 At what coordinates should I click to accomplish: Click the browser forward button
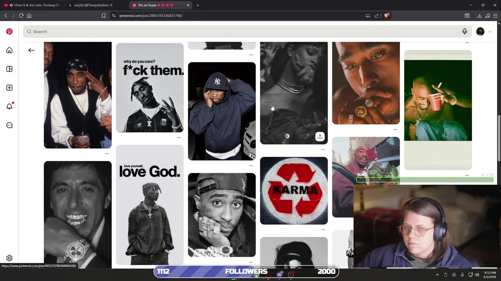point(13,16)
